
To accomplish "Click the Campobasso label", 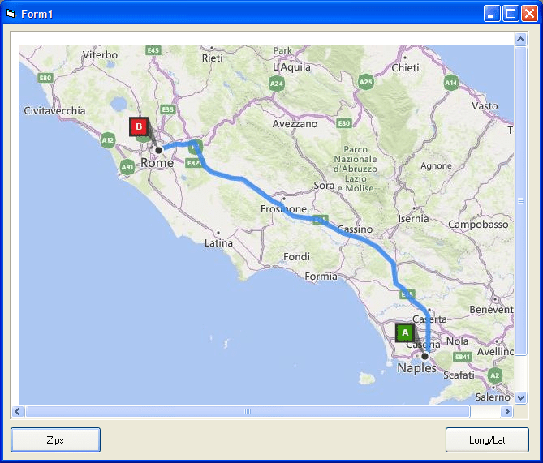I will 478,225.
